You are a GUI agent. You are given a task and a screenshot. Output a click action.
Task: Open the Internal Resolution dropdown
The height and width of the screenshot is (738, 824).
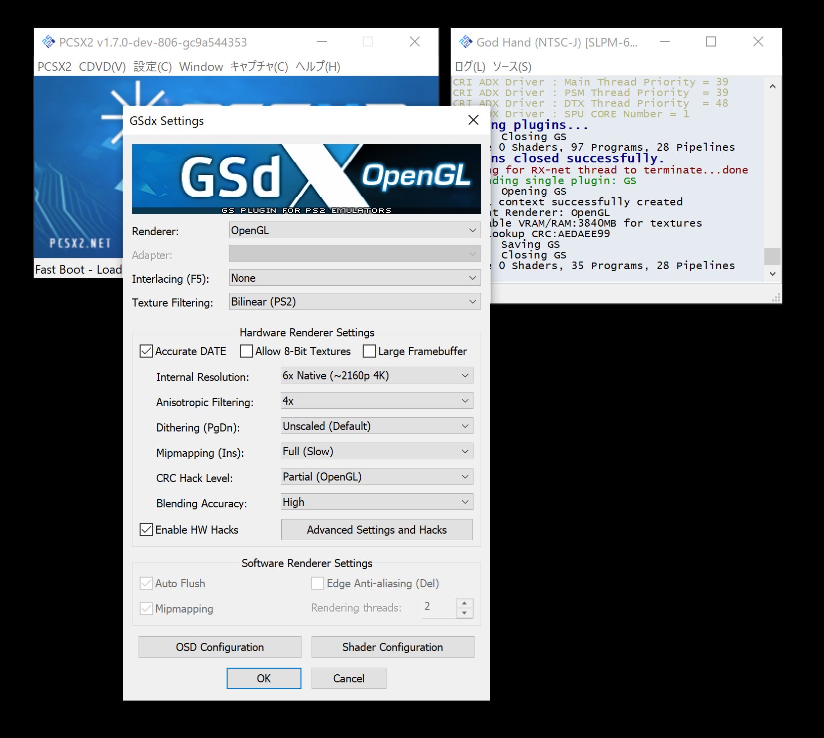[x=377, y=375]
